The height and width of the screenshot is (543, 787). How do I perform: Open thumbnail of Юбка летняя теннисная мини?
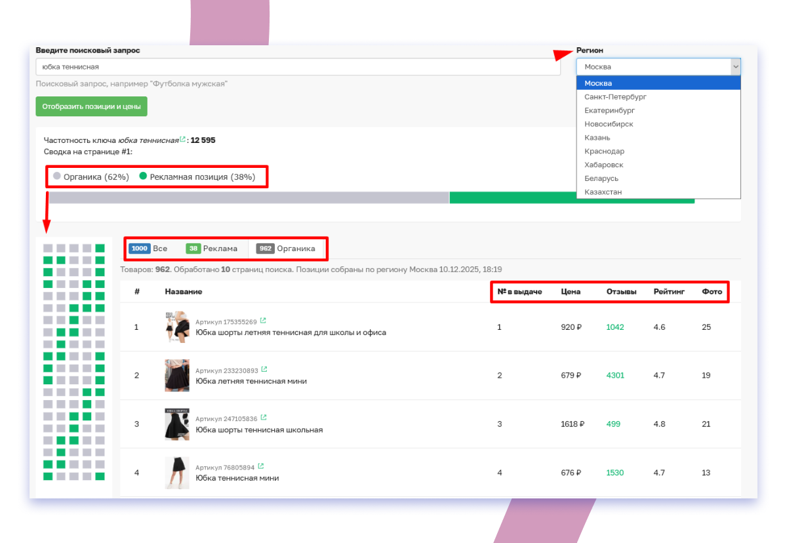[177, 376]
